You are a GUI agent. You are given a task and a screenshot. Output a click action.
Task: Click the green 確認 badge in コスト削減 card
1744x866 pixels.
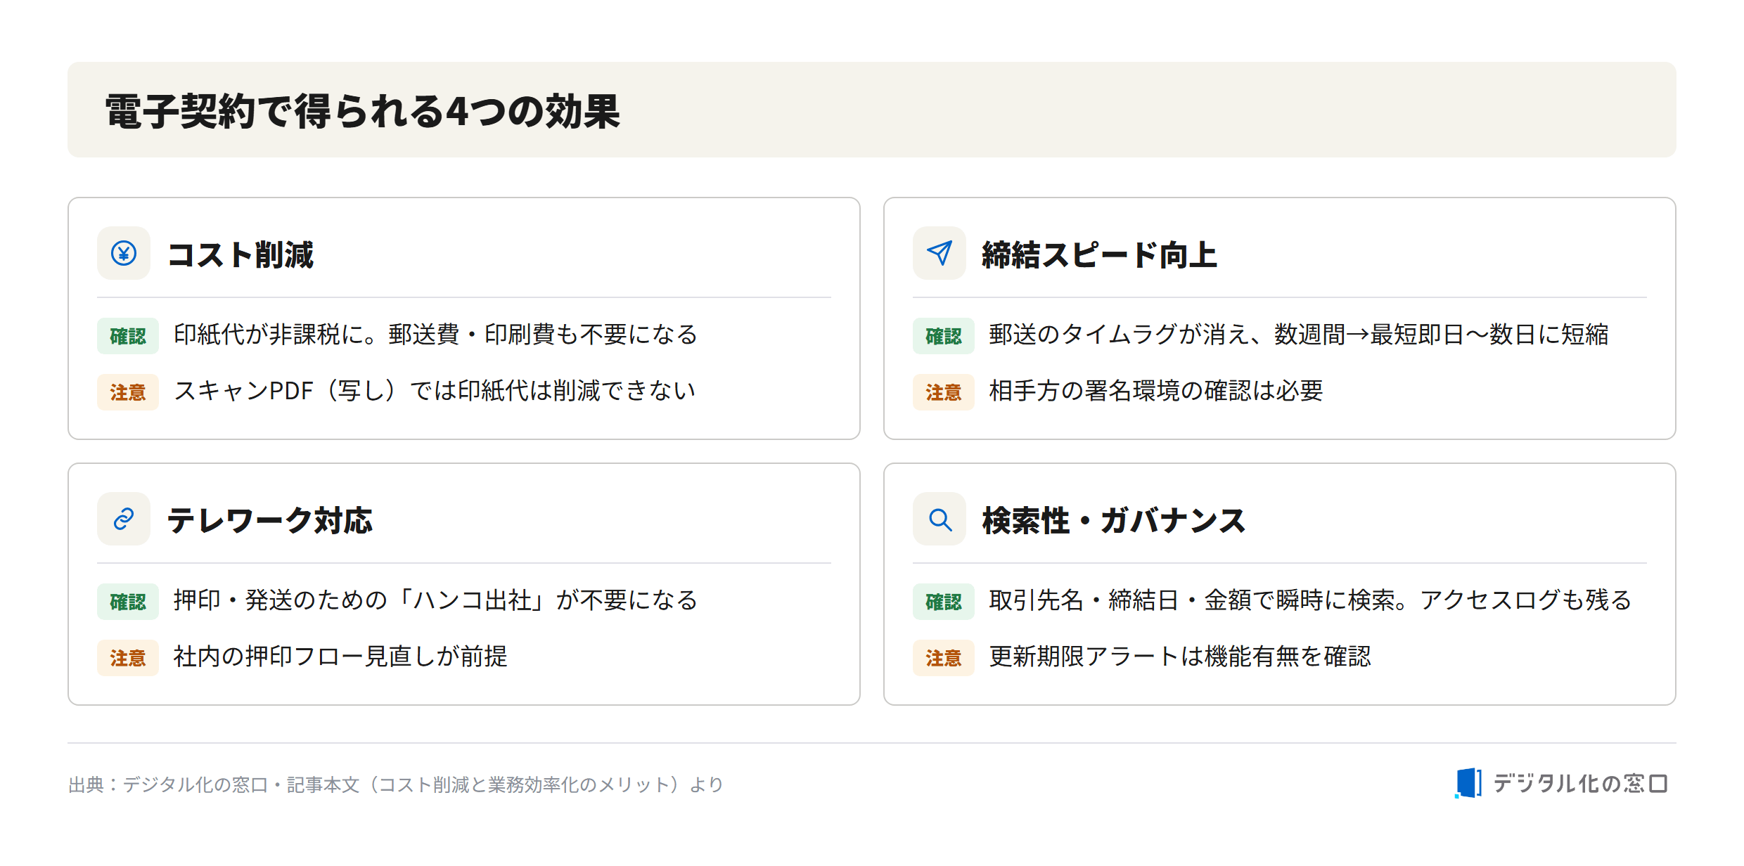click(x=128, y=336)
